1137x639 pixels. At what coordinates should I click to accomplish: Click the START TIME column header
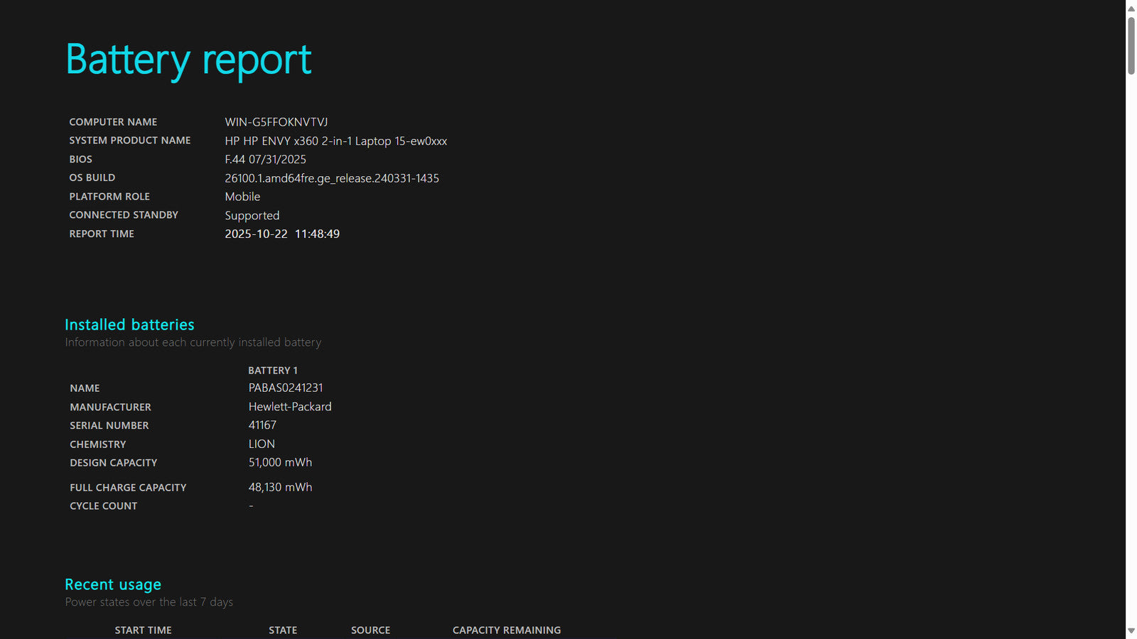[x=144, y=630]
